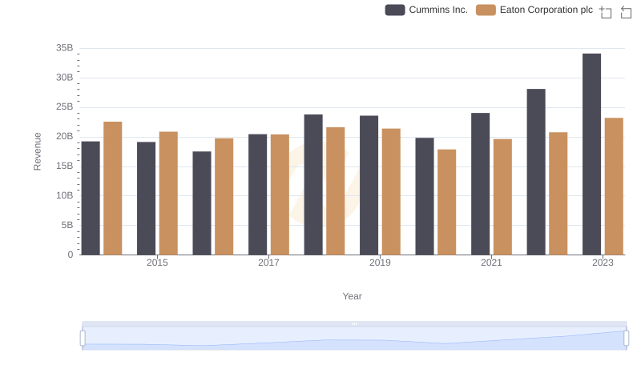Click the 2022 Cummins Inc. dark bar
This screenshot has width=641, height=369.
click(536, 172)
